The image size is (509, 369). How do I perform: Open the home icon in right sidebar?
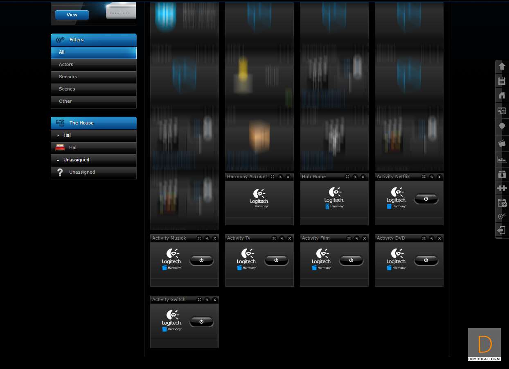tap(502, 95)
